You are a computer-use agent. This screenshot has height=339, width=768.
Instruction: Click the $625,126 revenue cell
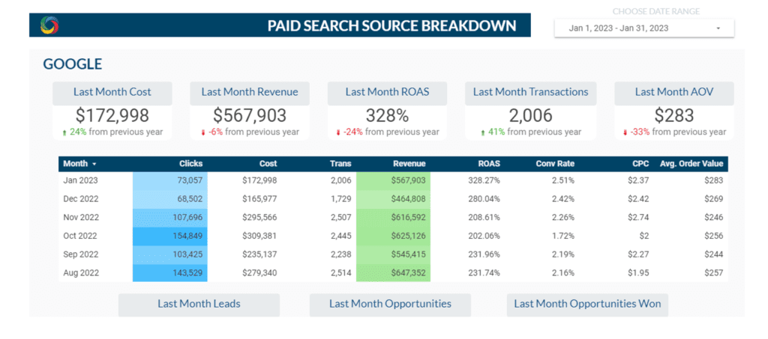[393, 236]
